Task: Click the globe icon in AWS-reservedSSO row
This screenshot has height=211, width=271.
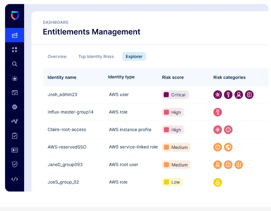Action: [228, 147]
